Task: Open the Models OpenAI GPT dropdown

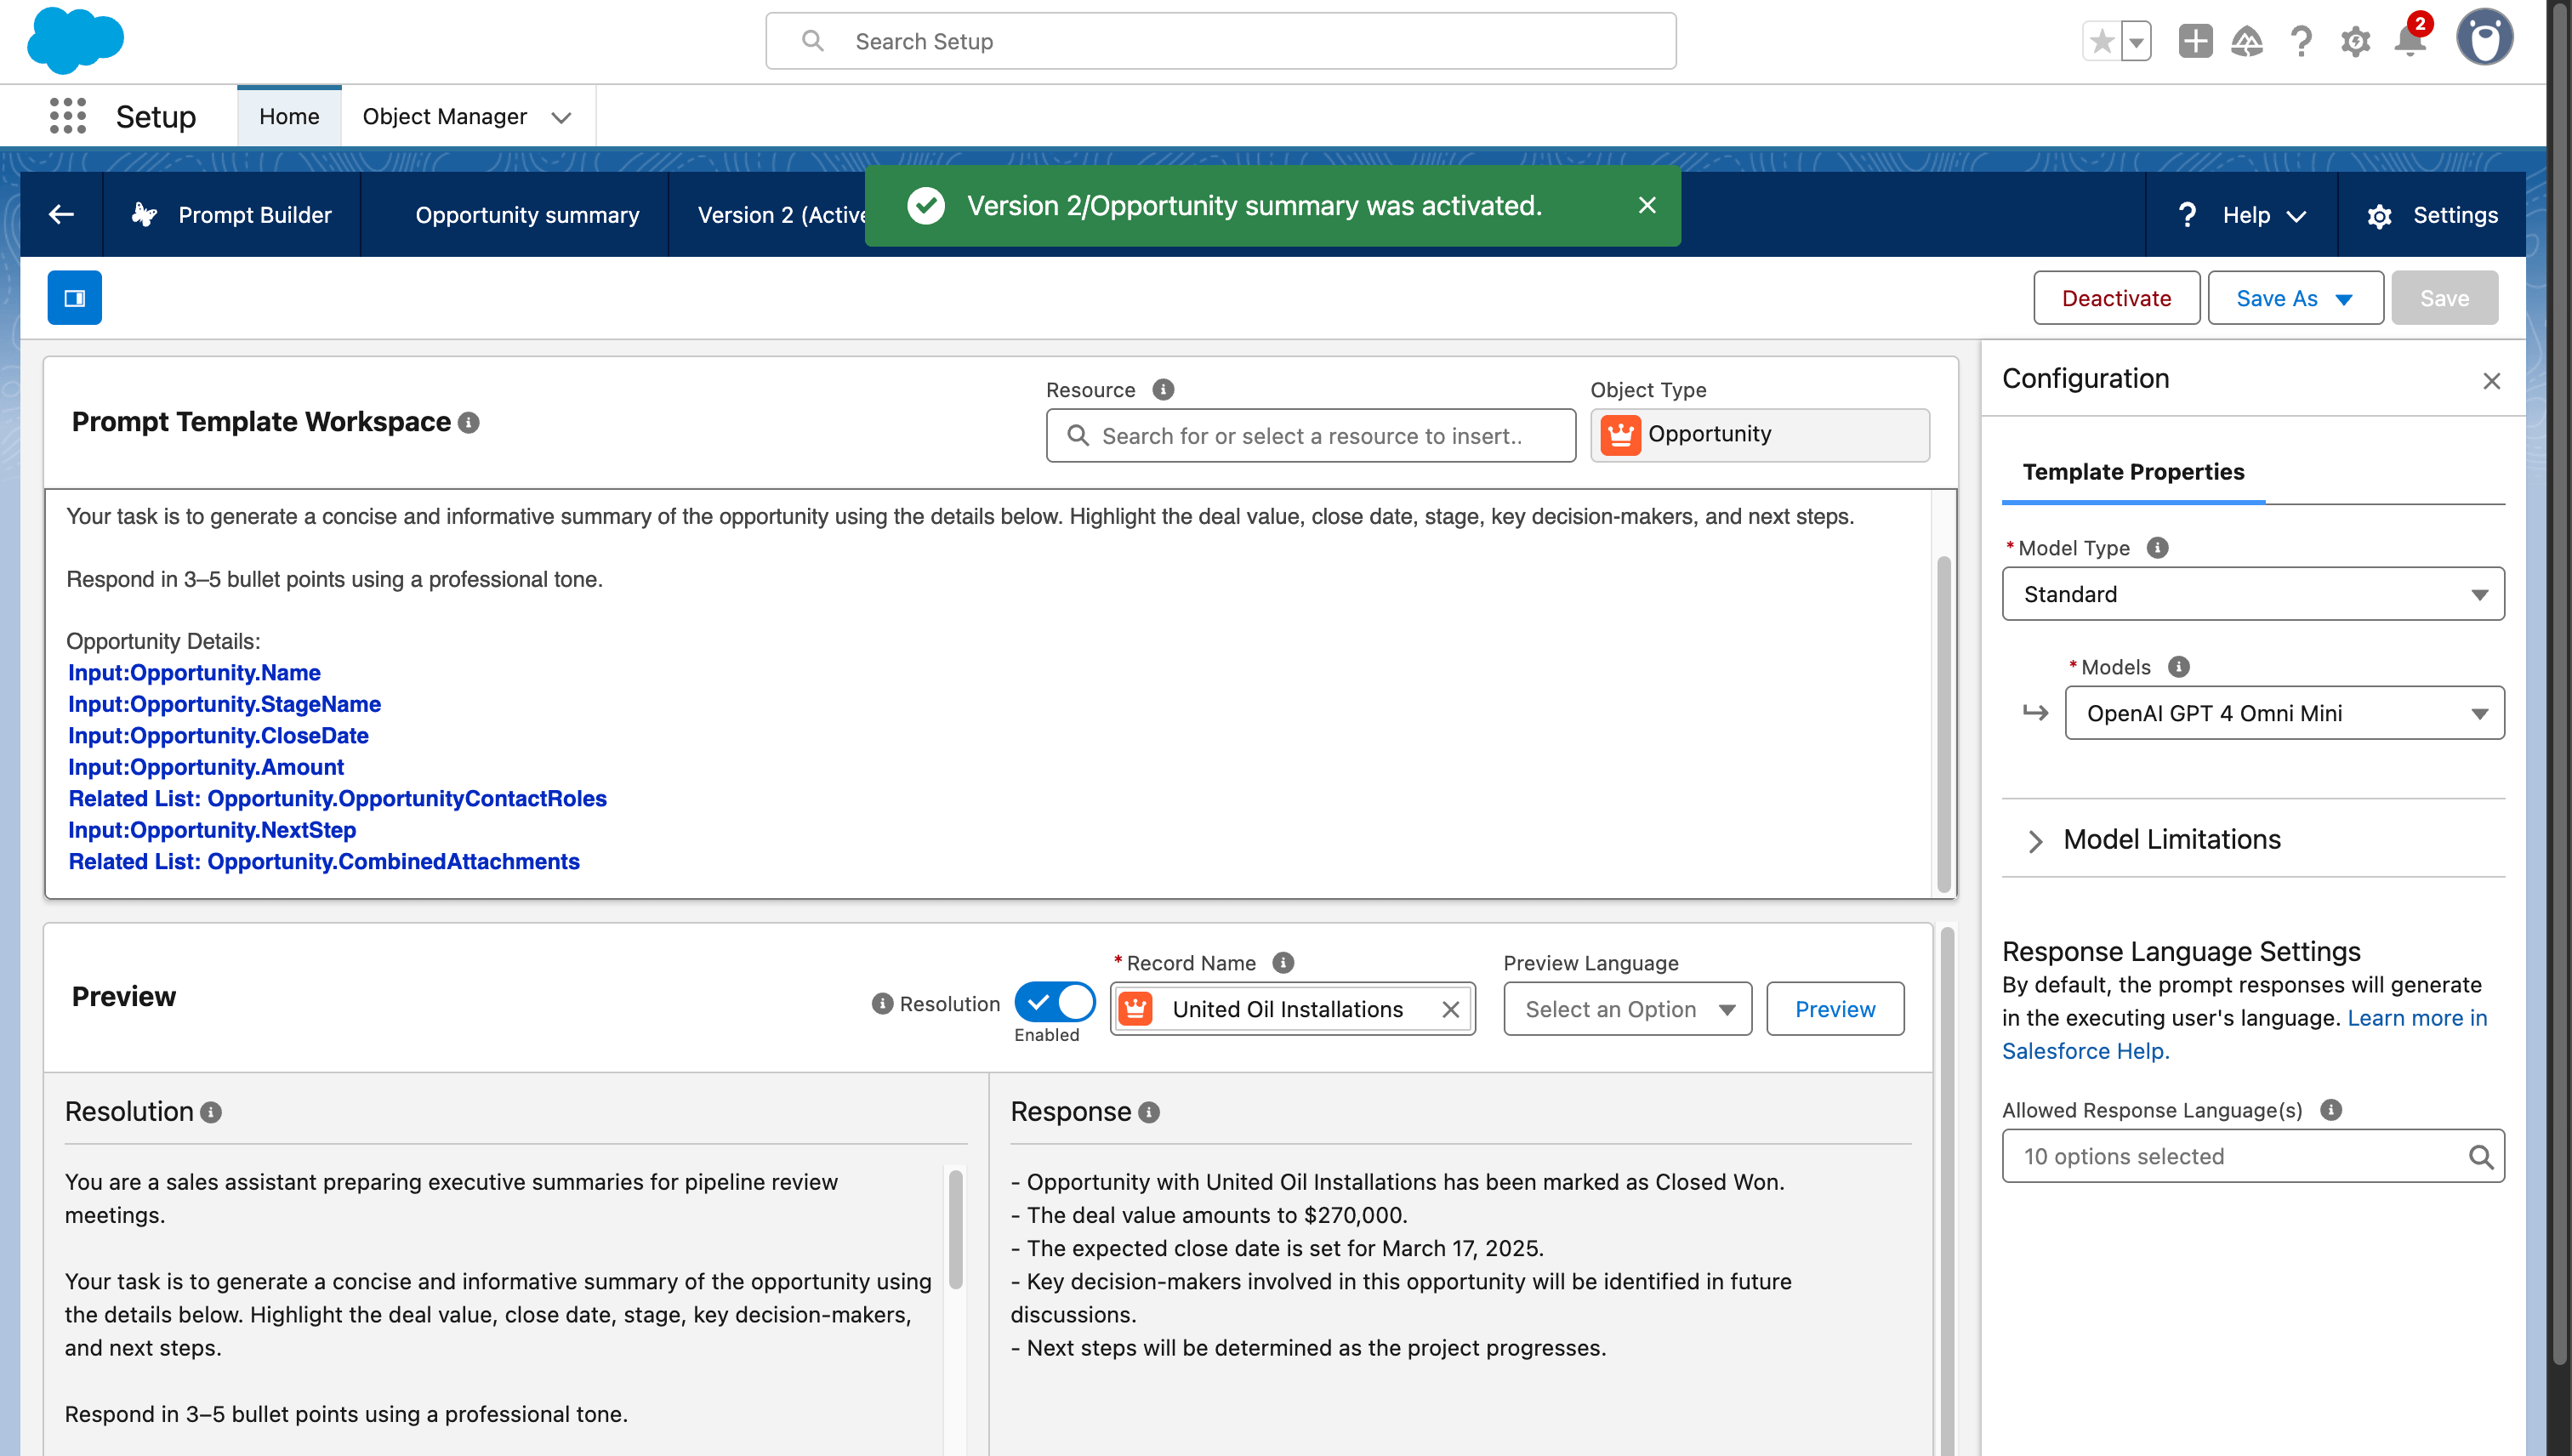Action: click(x=2284, y=713)
